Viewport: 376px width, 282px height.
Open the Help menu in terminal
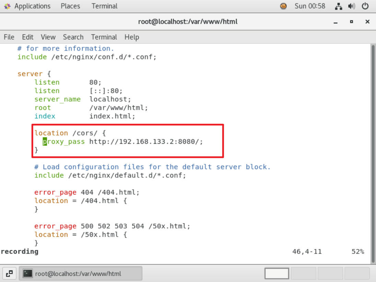pyautogui.click(x=132, y=37)
